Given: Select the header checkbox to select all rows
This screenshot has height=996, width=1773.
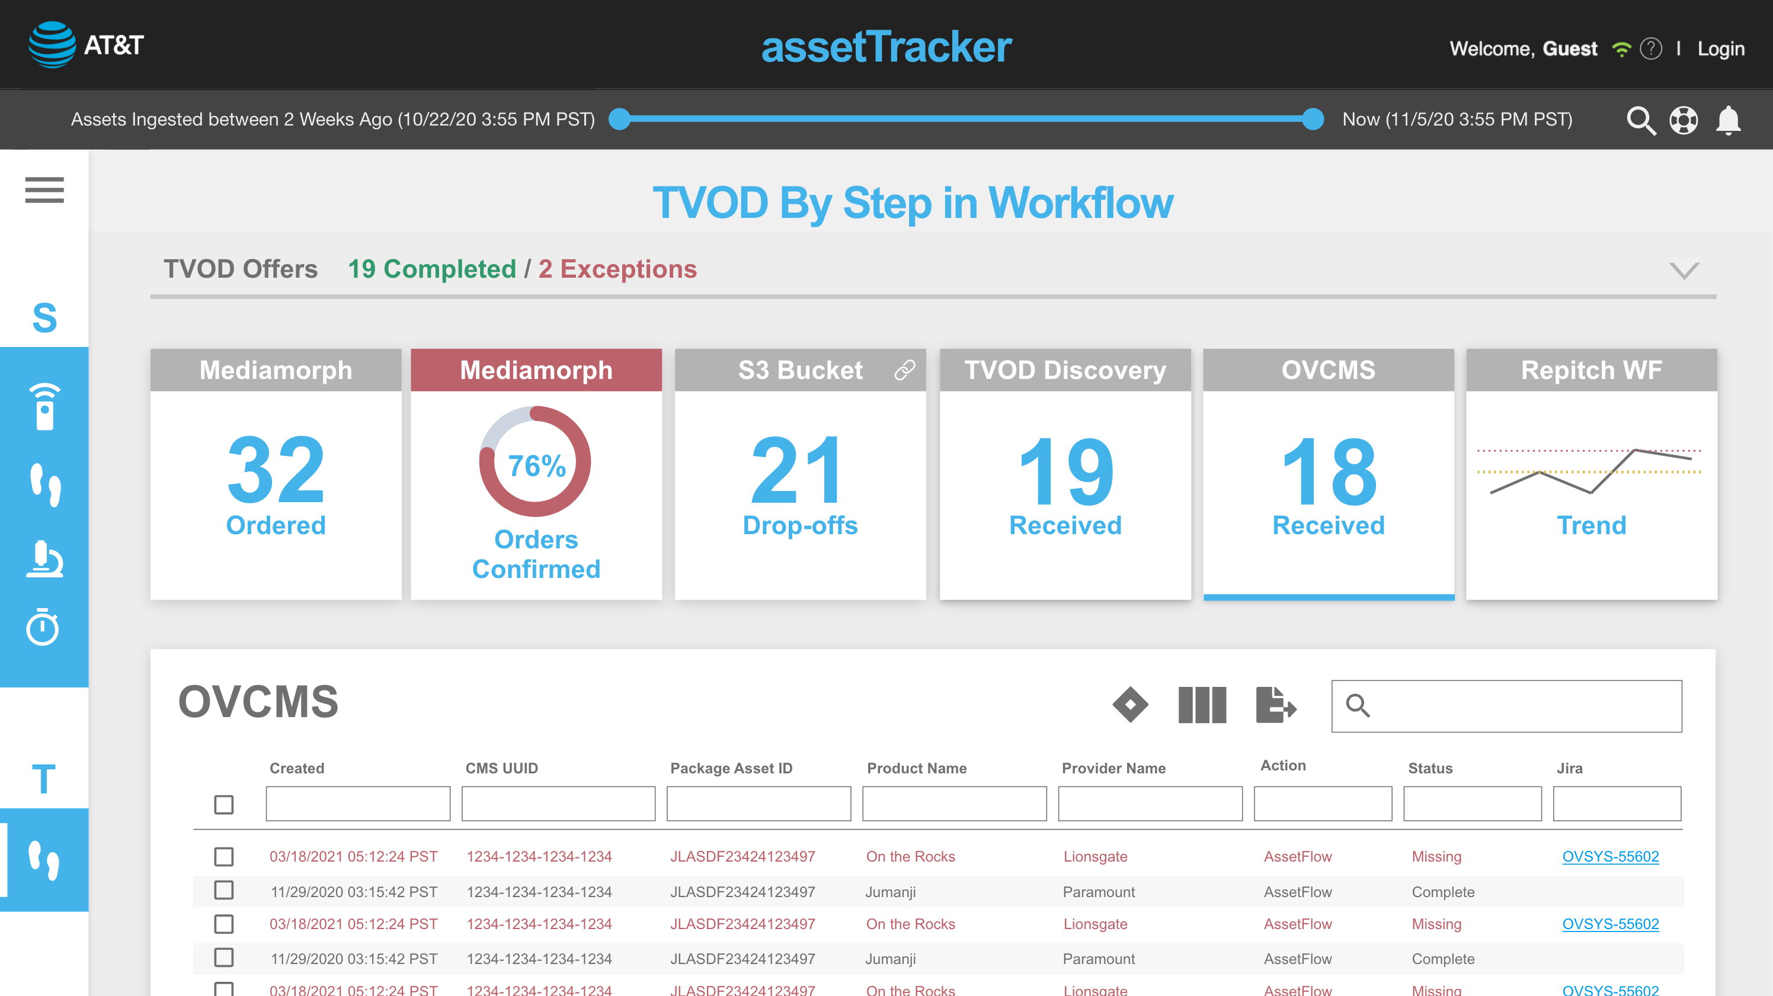Looking at the screenshot, I should (x=223, y=804).
